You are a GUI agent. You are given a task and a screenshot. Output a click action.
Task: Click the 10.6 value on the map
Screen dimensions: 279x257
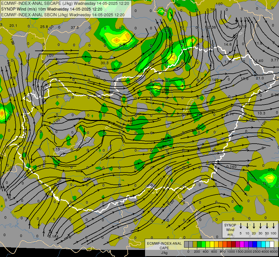click(x=245, y=79)
